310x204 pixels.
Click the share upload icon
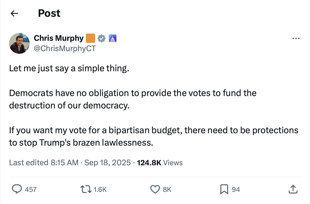(293, 190)
